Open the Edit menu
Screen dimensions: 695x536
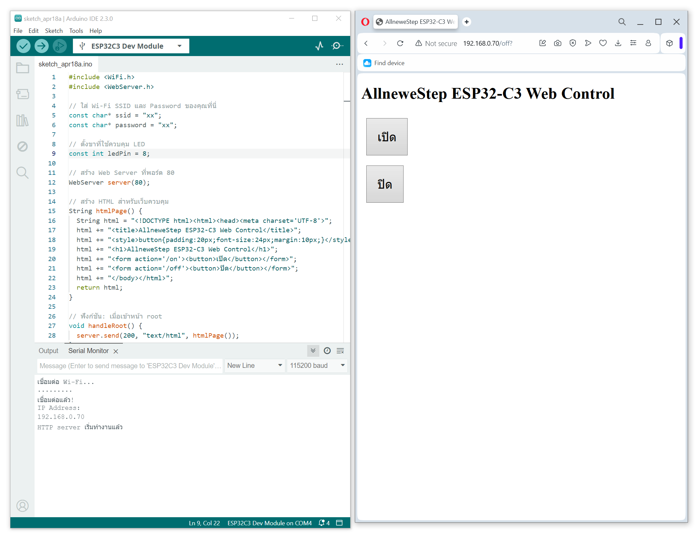34,31
